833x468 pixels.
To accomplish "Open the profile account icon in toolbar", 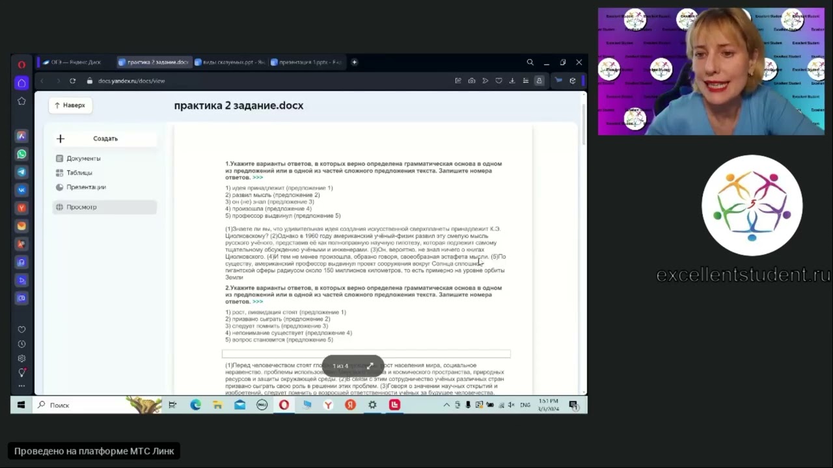I will point(539,81).
